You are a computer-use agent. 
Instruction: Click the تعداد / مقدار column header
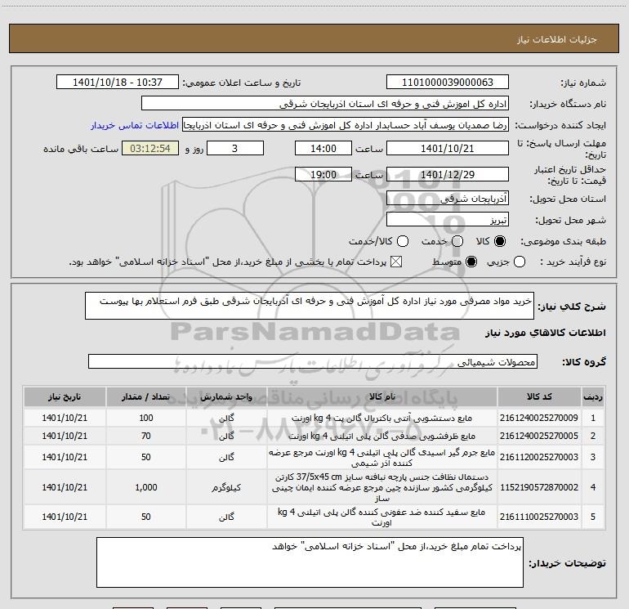coord(146,396)
